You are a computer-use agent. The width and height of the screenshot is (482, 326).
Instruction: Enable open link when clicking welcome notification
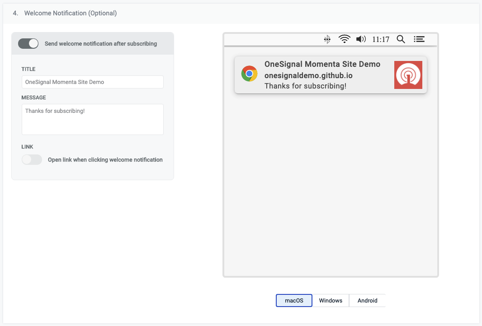(32, 160)
